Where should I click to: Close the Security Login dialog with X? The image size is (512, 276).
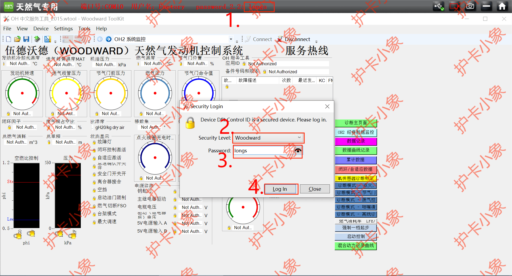point(327,107)
